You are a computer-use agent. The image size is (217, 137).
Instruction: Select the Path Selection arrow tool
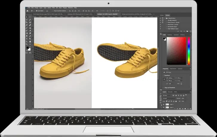[30, 39]
